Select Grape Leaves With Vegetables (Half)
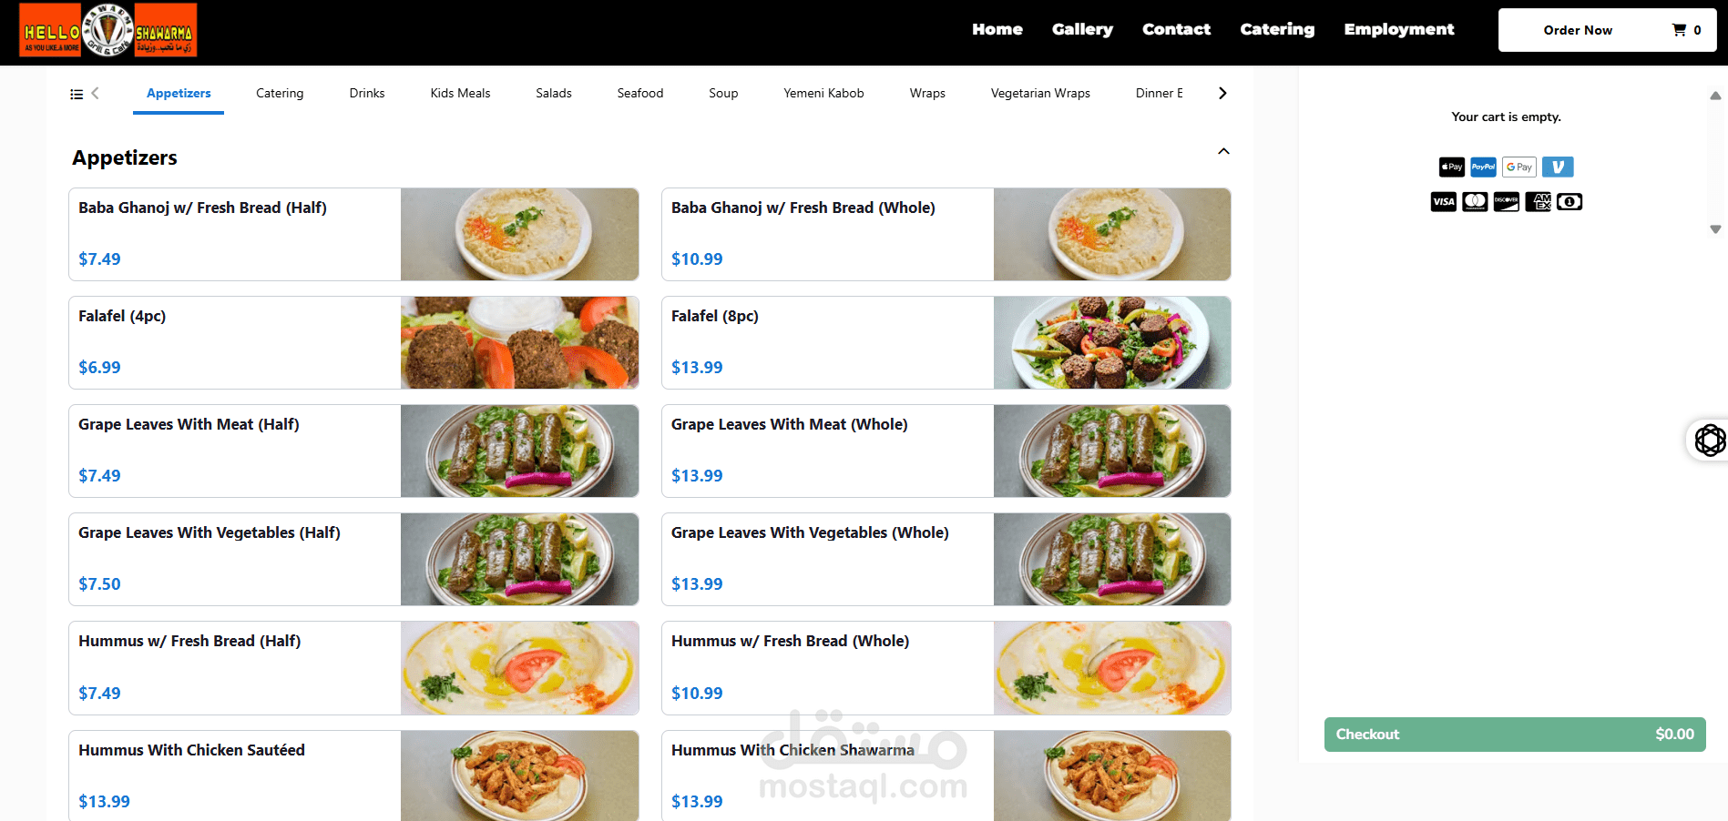The width and height of the screenshot is (1728, 821). [353, 559]
